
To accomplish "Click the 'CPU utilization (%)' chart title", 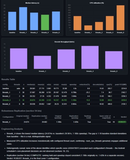I will coord(97,3).
